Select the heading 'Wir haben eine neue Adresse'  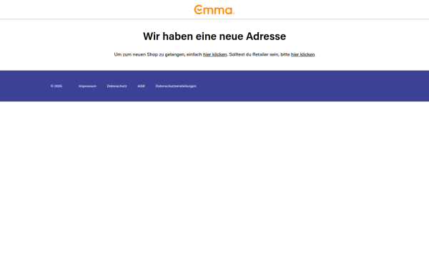pos(214,36)
